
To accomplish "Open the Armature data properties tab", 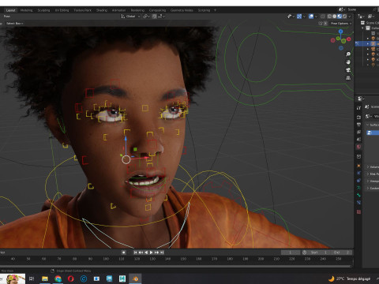I will 358,188.
